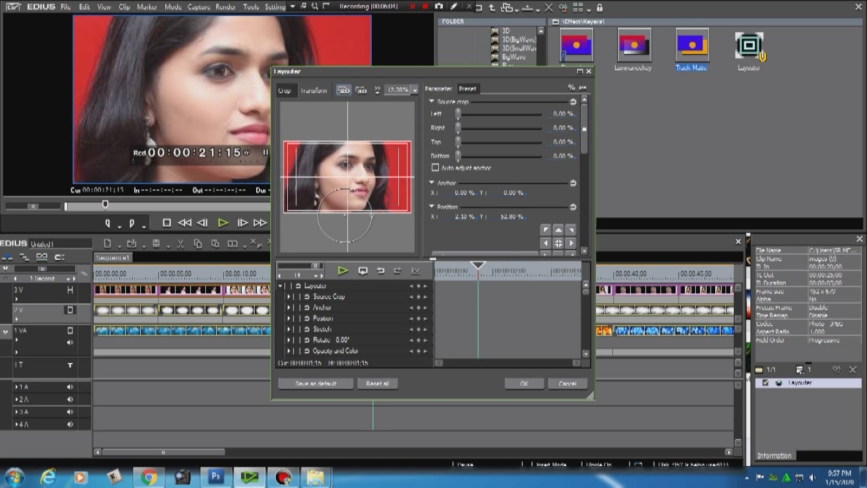Open the Parameter tab in Layouter
The image size is (867, 488).
(438, 89)
